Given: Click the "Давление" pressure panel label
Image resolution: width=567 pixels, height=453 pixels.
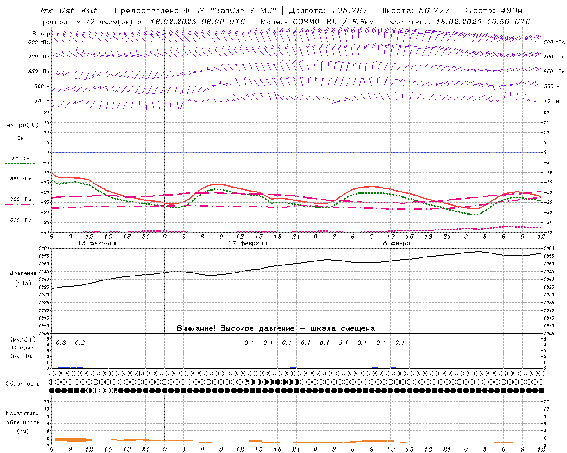Looking at the screenshot, I should coord(23,273).
